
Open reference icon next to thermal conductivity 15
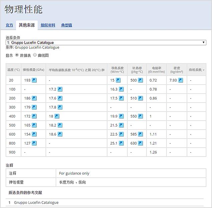(x=118, y=80)
